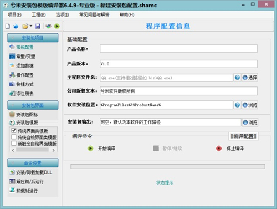Click the 安装包图标 box icon
277x209 pixels.
tap(12, 114)
